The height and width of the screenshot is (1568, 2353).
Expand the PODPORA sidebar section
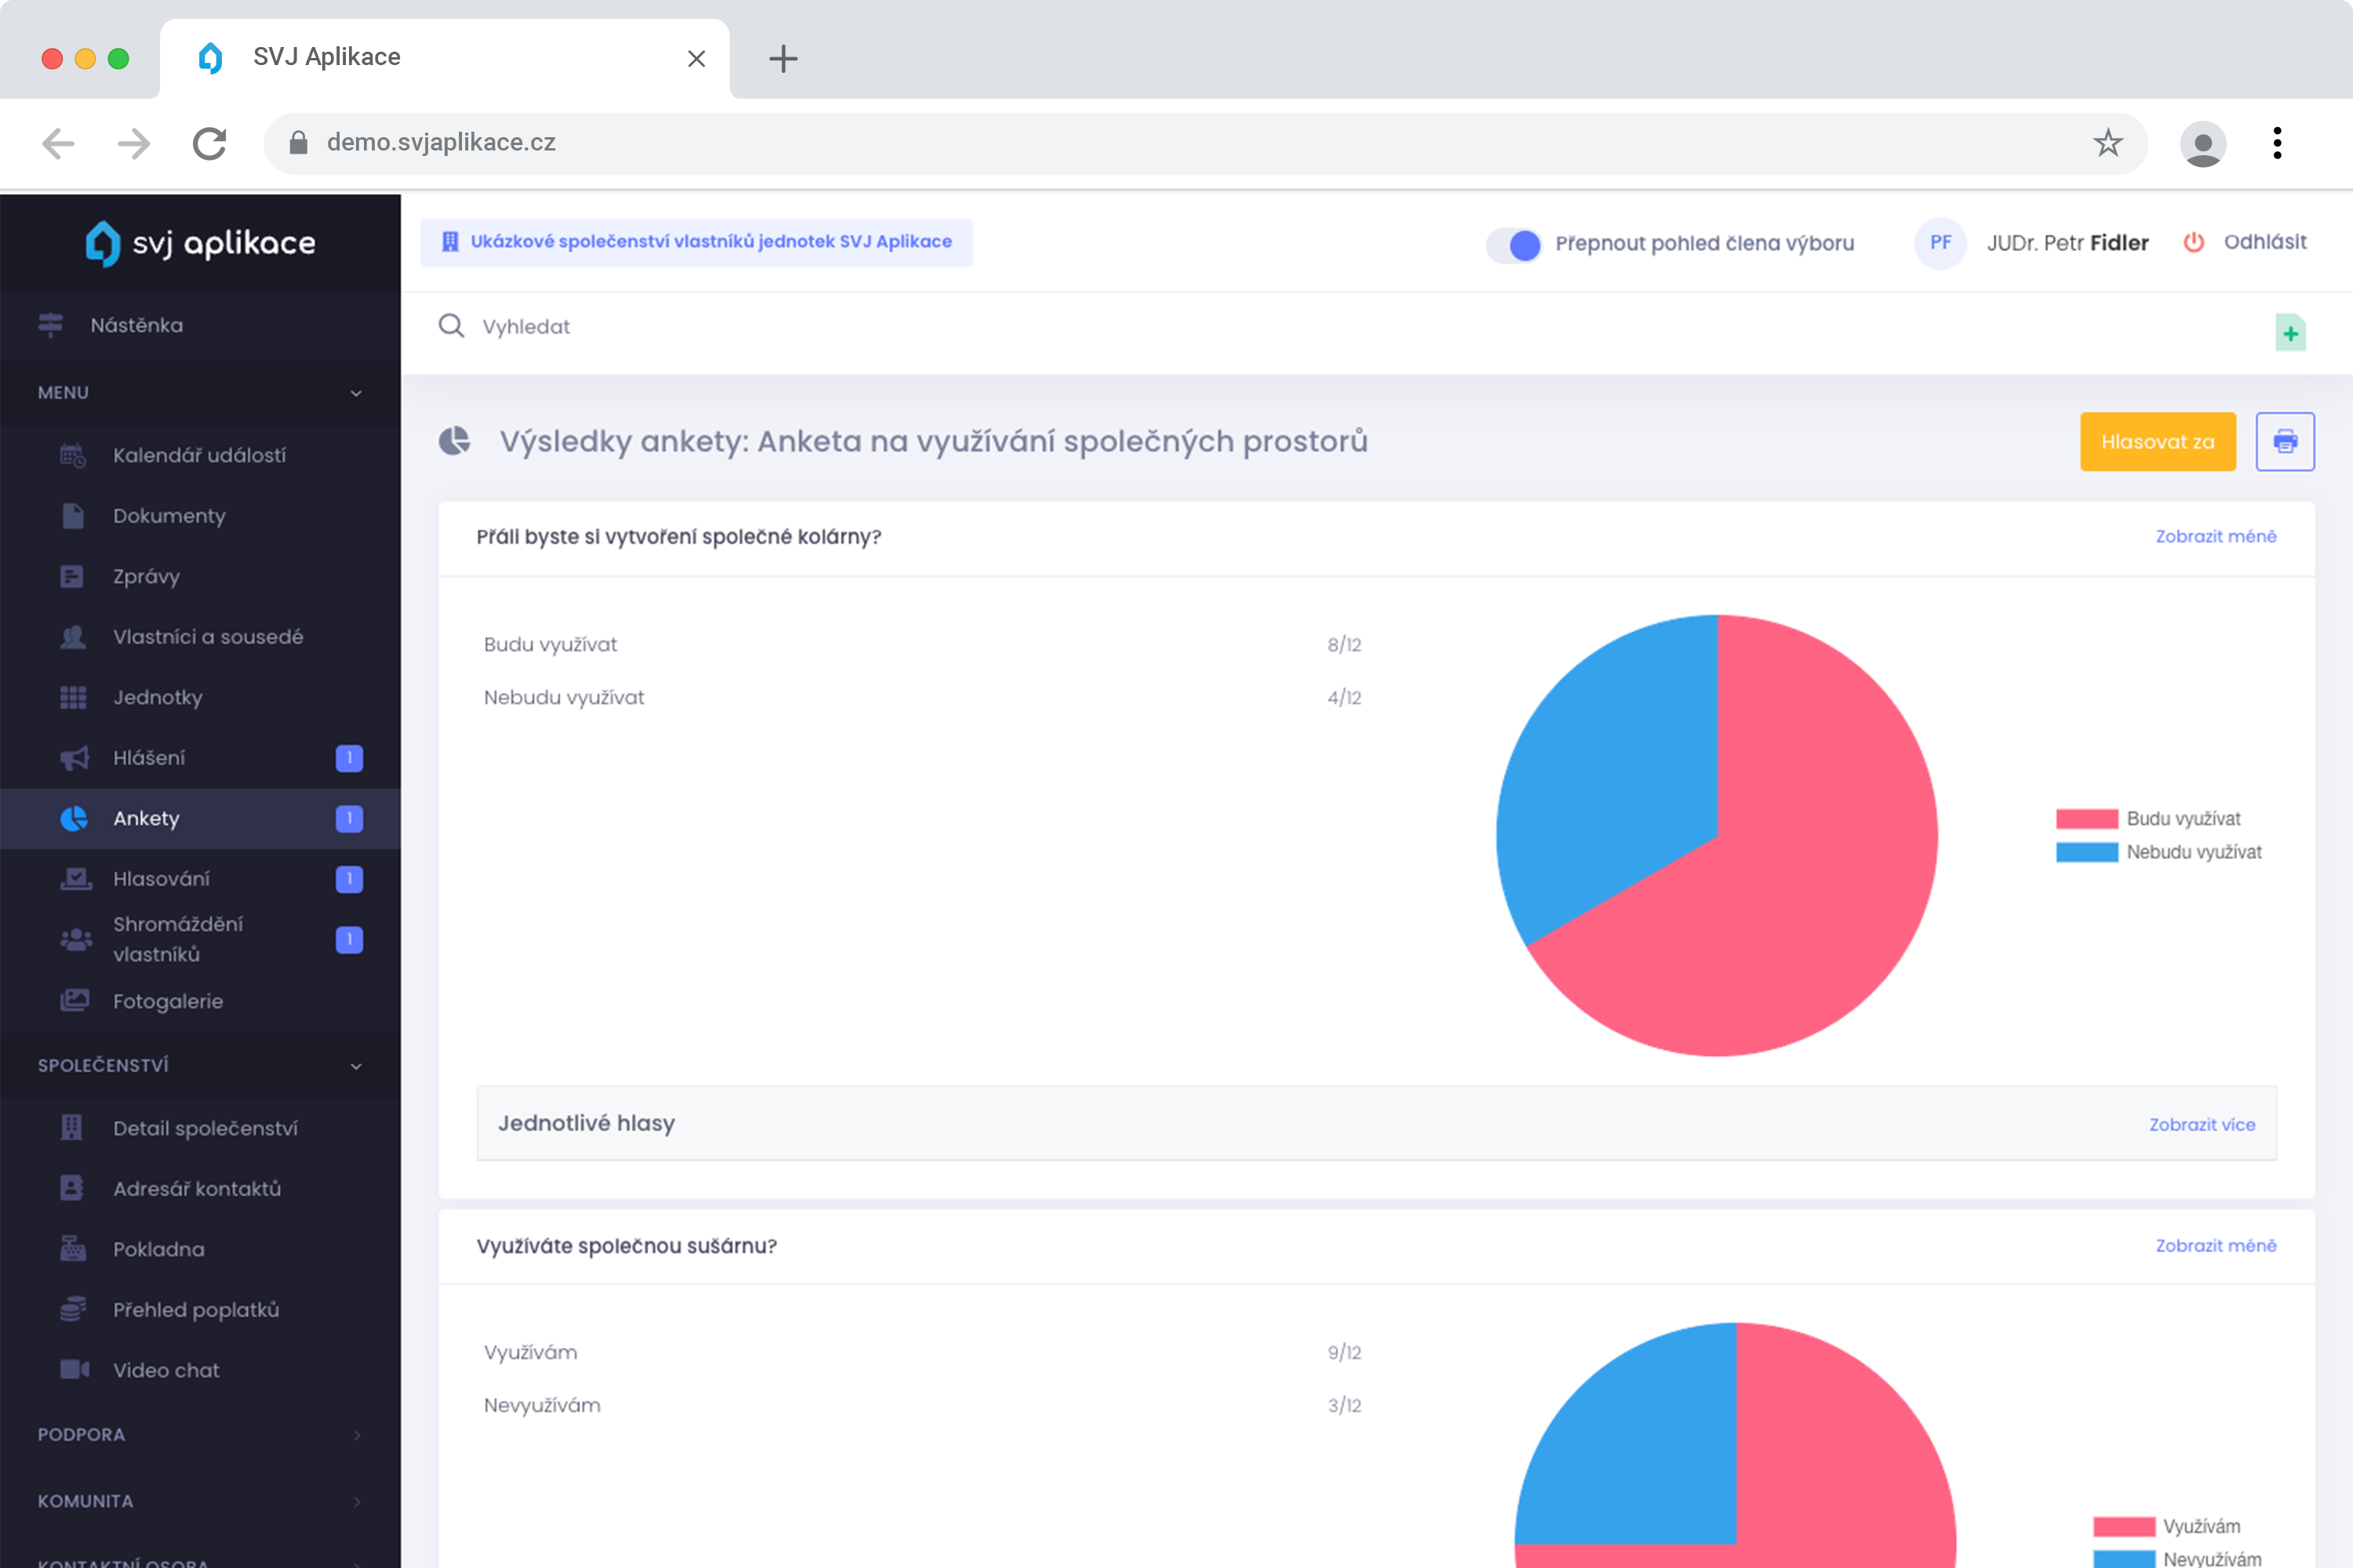tap(355, 1435)
